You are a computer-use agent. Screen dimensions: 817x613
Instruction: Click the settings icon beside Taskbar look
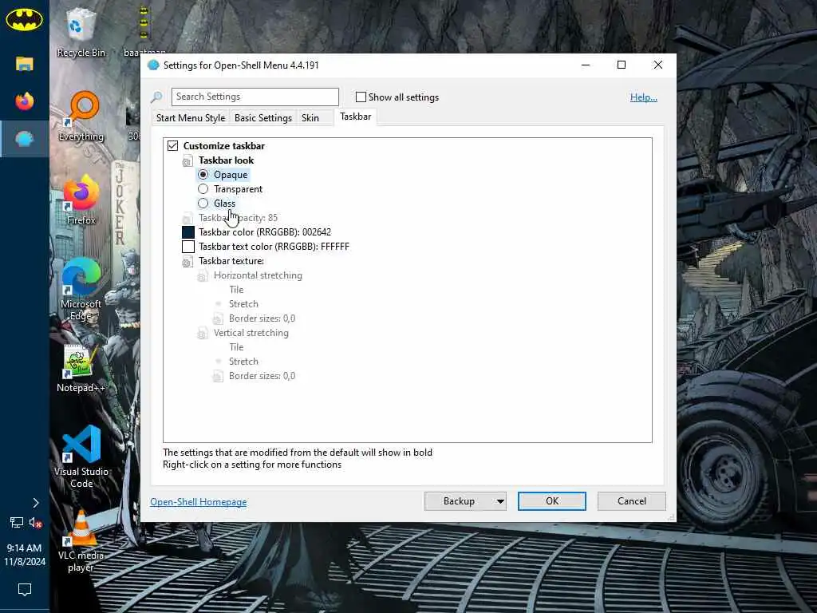(x=187, y=160)
